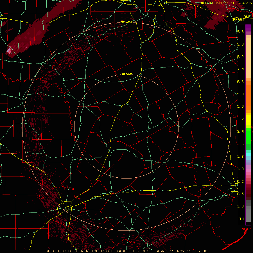Click the 0.5 DEG elevation angle text

point(140,251)
